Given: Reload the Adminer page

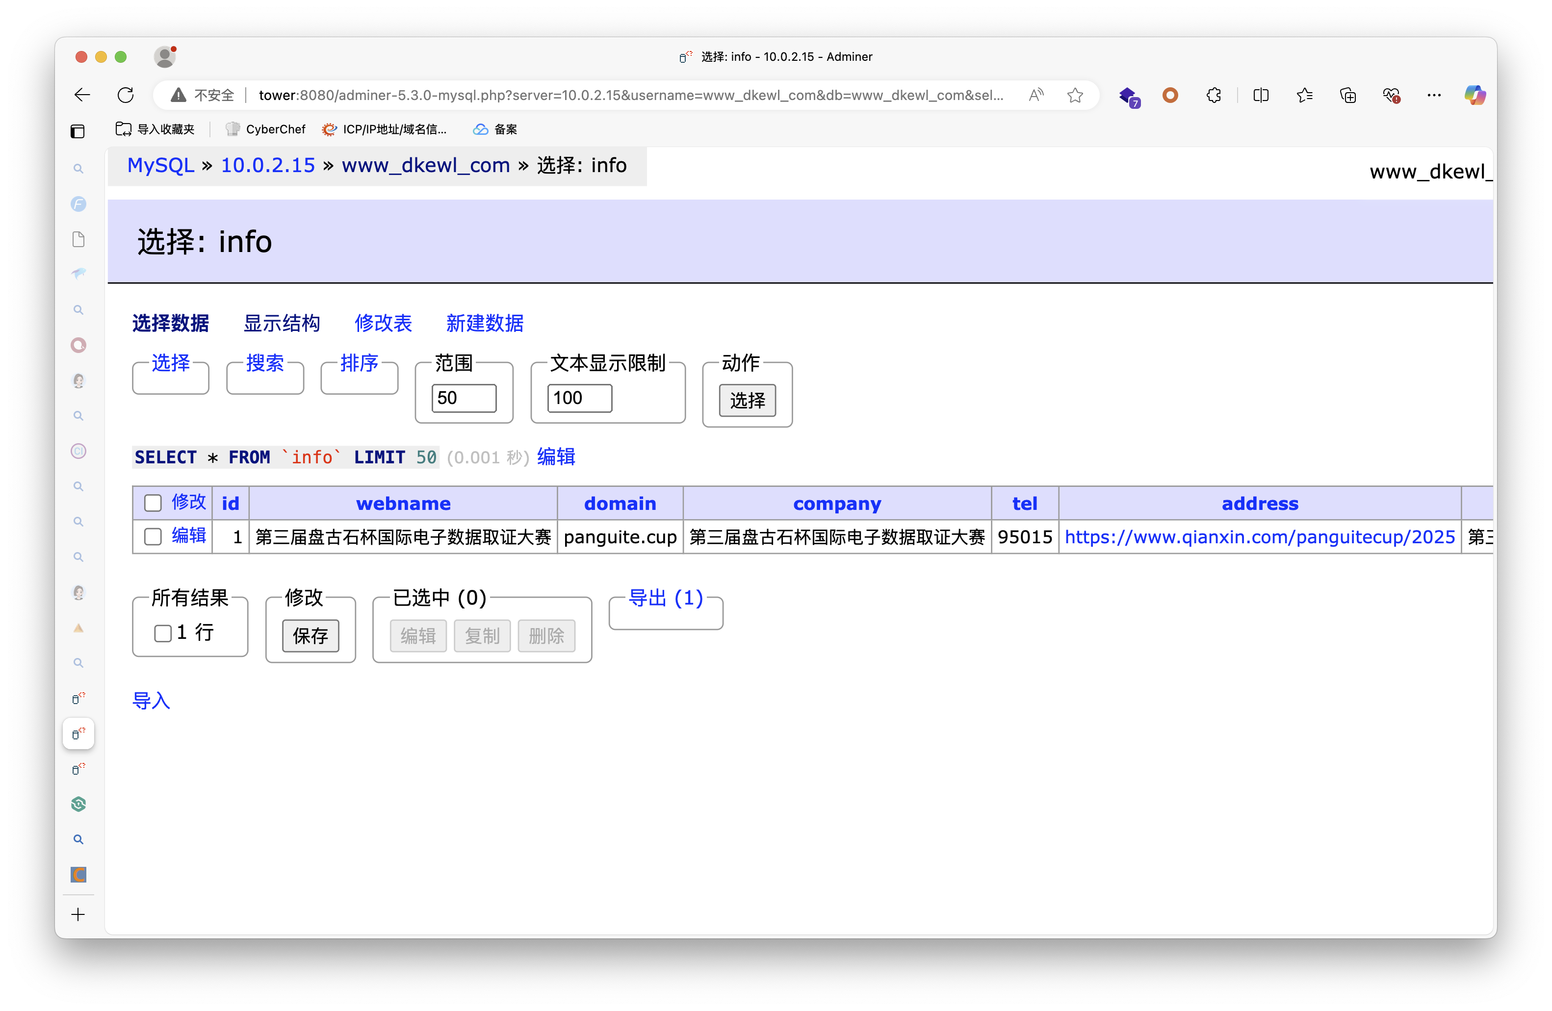Looking at the screenshot, I should [125, 95].
